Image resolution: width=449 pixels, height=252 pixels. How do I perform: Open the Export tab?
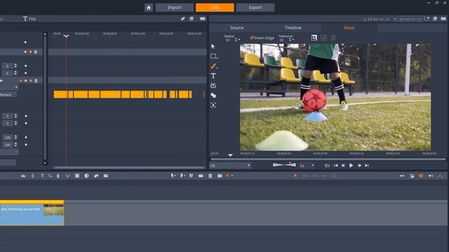coord(255,8)
